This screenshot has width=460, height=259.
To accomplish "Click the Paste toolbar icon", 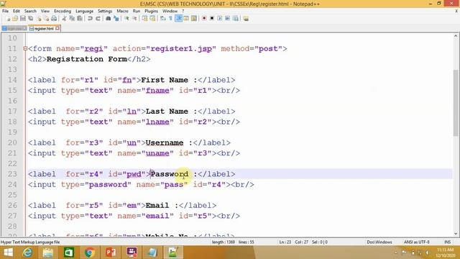I will (x=80, y=19).
